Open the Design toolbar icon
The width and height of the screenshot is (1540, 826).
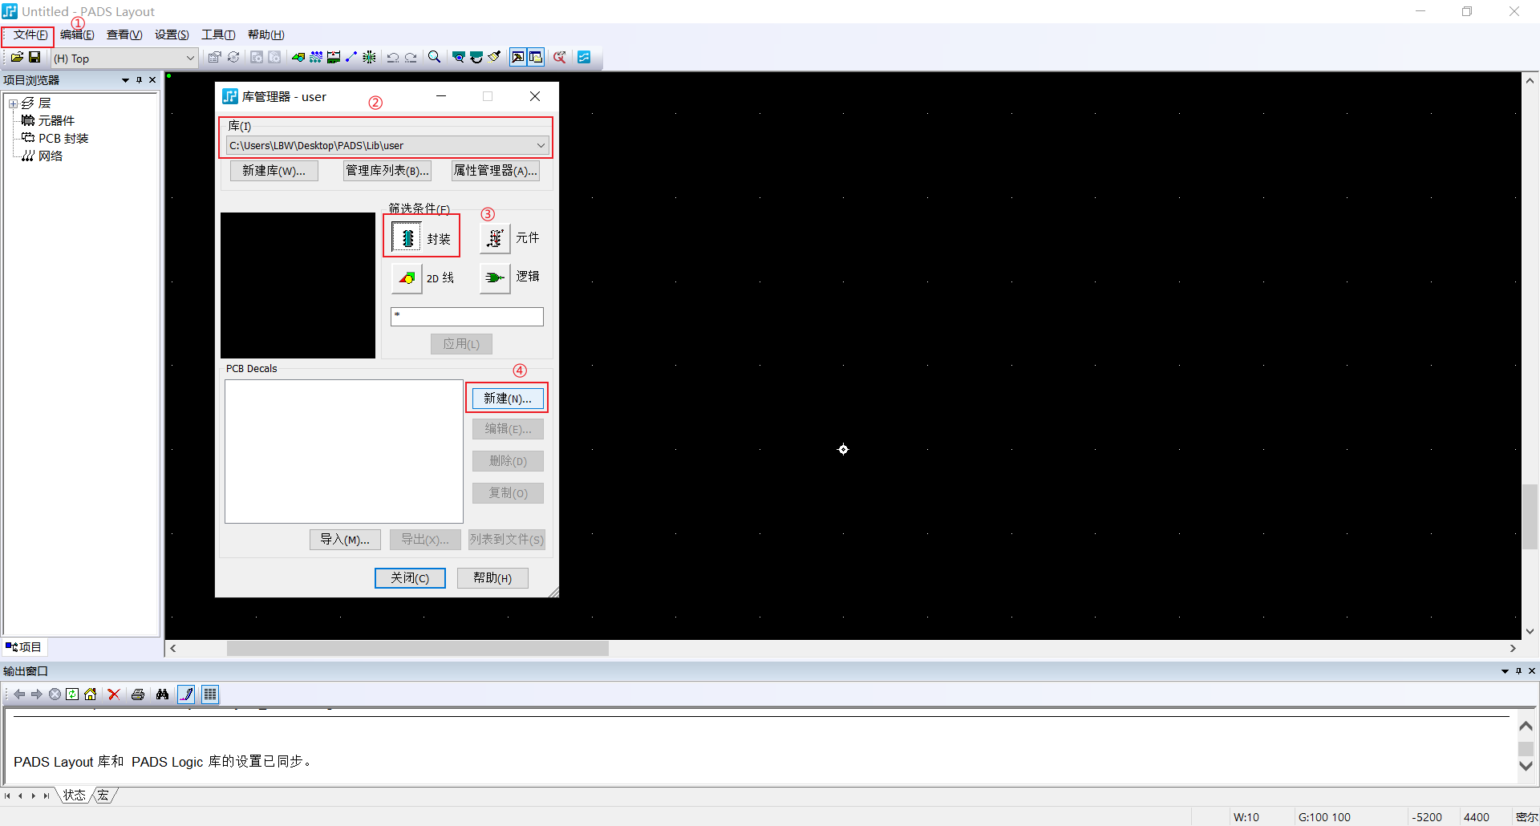coord(316,57)
